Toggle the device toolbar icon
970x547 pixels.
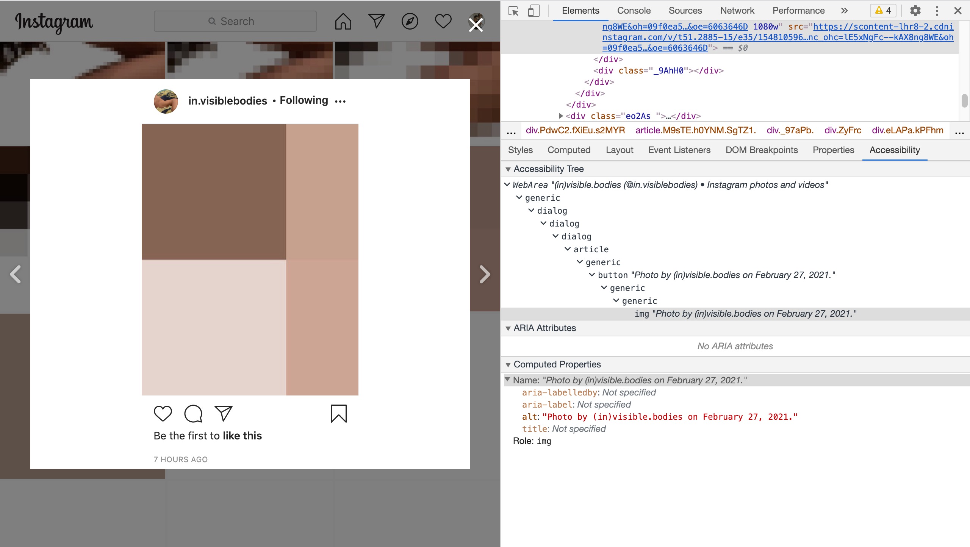pos(533,11)
